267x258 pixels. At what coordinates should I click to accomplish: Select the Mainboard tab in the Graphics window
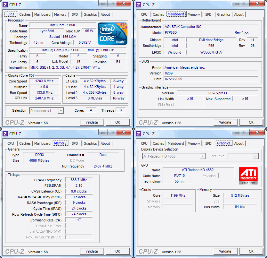[x=176, y=143]
